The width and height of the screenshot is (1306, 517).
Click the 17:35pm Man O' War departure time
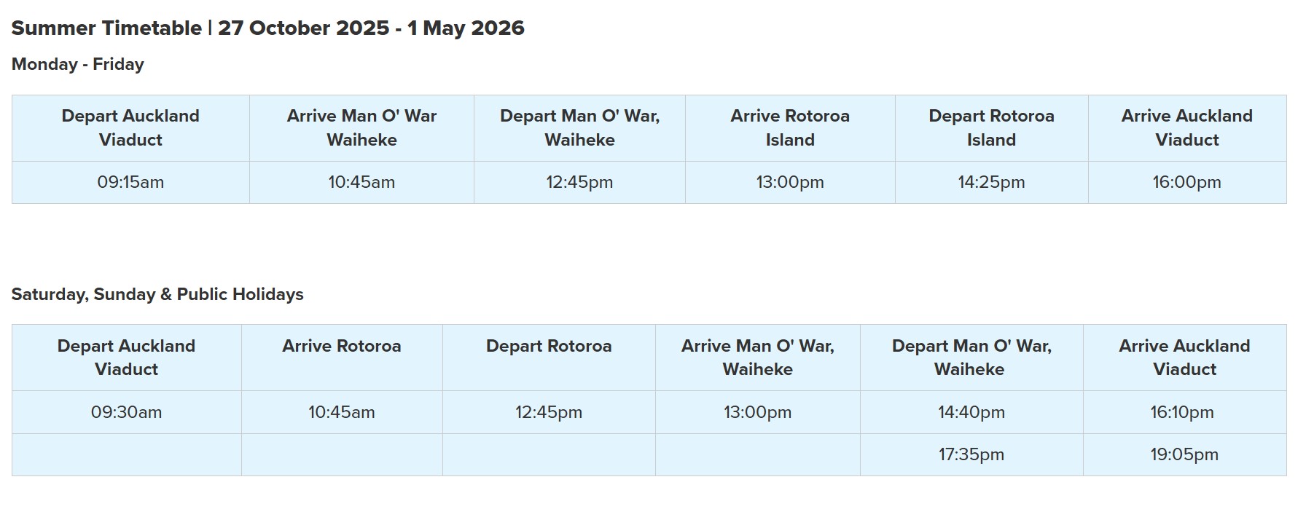971,454
